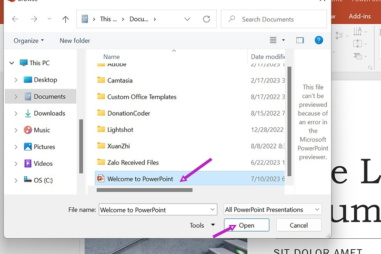Go forward with the right arrow icon

tap(34, 19)
